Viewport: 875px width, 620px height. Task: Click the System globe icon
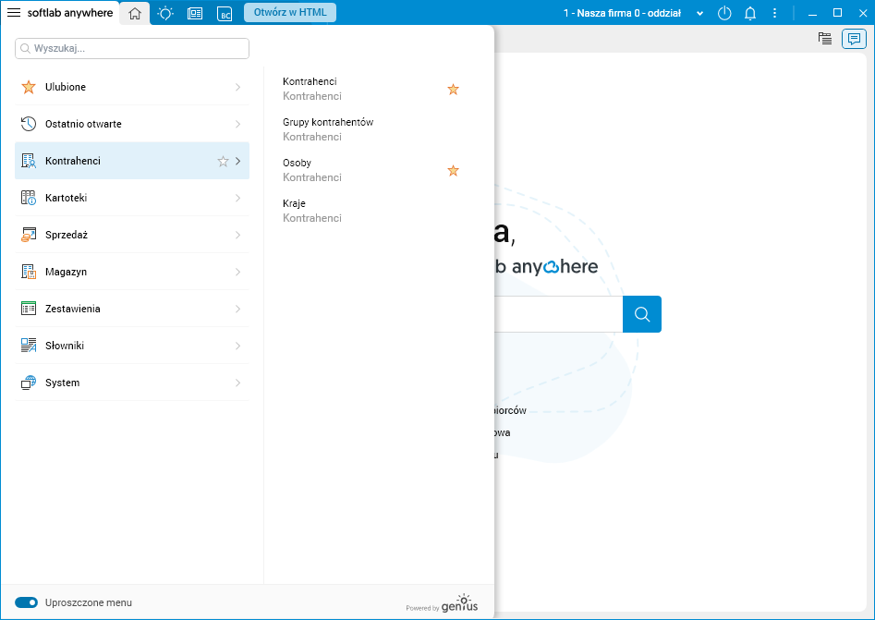pyautogui.click(x=29, y=383)
